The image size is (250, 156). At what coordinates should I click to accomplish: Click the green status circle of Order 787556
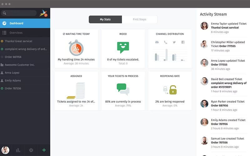pyautogui.click(x=2, y=89)
